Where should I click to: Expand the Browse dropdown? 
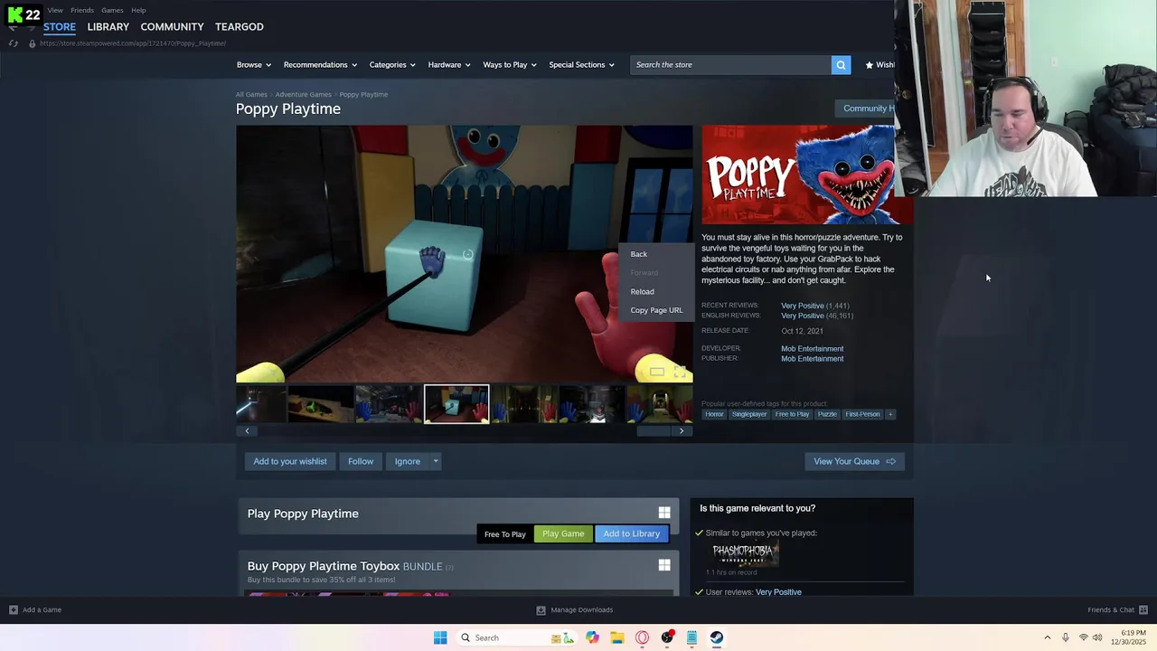[x=253, y=65]
